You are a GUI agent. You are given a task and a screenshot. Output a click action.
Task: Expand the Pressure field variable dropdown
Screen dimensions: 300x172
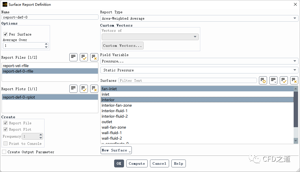199,61
